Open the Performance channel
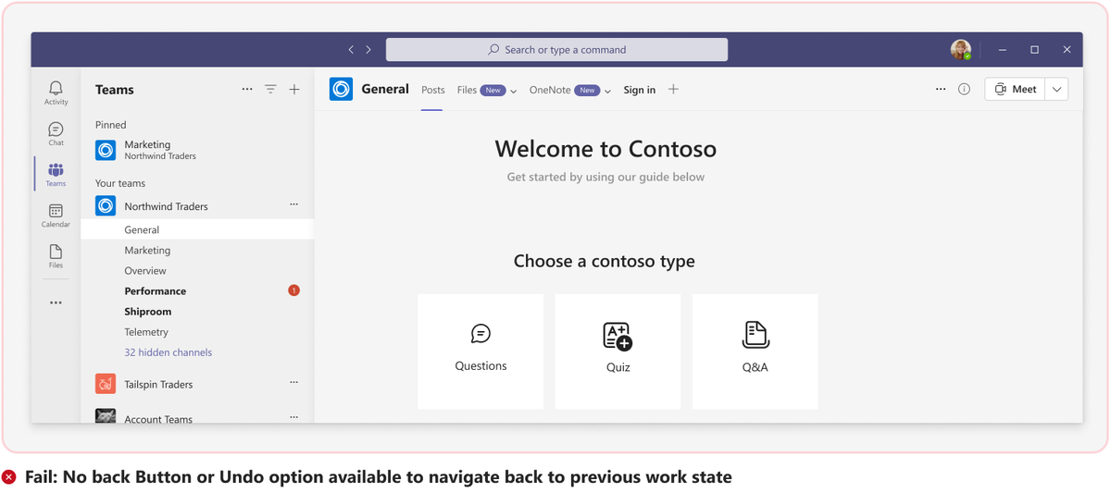This screenshot has width=1111, height=493. point(156,291)
